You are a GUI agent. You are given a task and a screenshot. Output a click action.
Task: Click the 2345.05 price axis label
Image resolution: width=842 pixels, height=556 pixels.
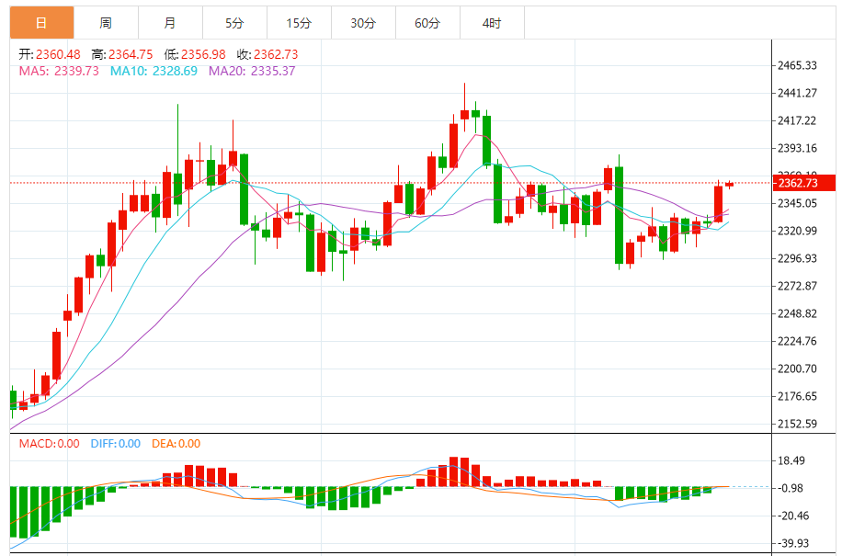click(798, 203)
